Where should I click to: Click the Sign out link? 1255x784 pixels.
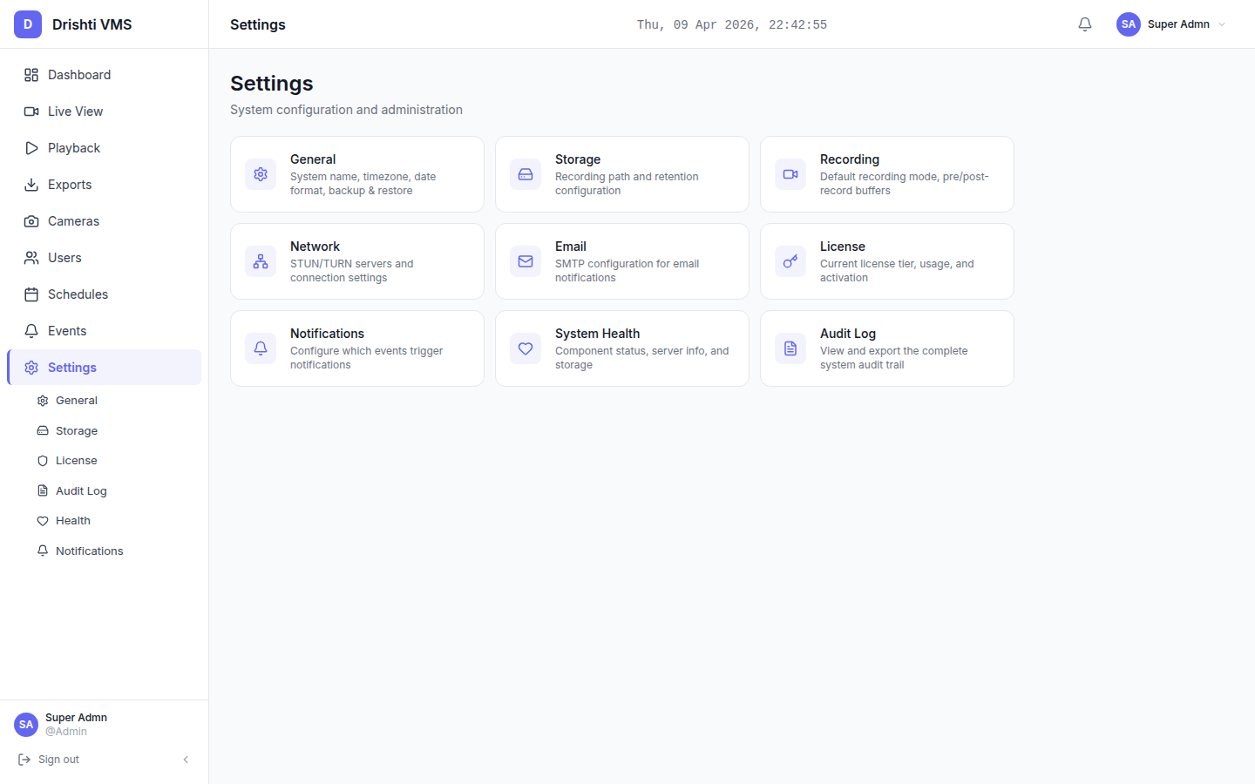(56, 759)
